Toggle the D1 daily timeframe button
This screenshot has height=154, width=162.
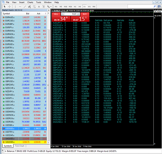84,7
